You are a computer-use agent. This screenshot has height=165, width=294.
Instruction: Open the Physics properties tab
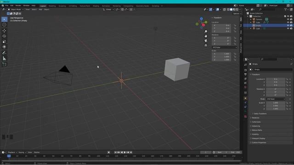[245, 103]
